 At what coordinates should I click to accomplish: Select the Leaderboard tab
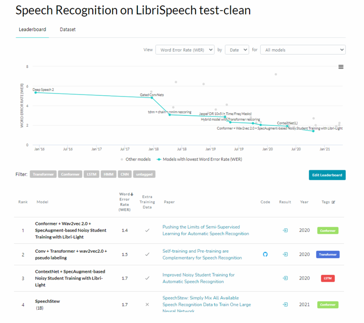[x=32, y=29]
